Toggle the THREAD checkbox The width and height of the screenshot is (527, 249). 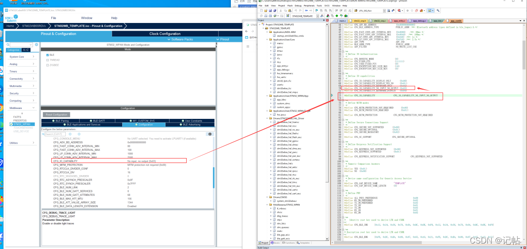coord(48,60)
